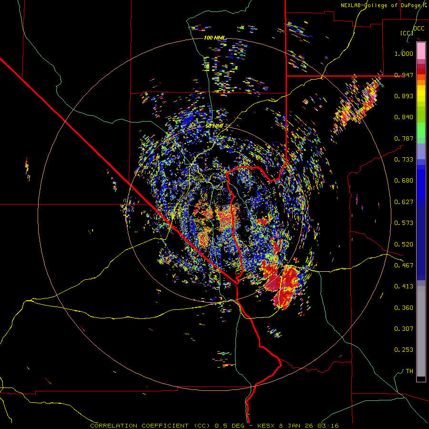Click the "50 NMI" range ring label
This screenshot has height=429, width=429.
click(x=214, y=126)
